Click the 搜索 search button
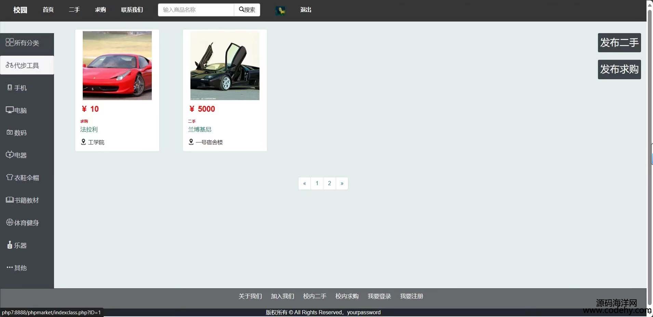The image size is (653, 317). coord(247,10)
